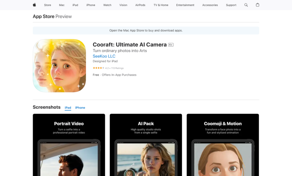Click the 'Designed for iPad' text
This screenshot has width=292, height=176.
coord(105,61)
